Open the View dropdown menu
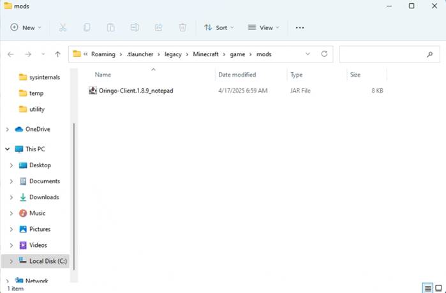Screen dimensions: 446x293 point(263,27)
